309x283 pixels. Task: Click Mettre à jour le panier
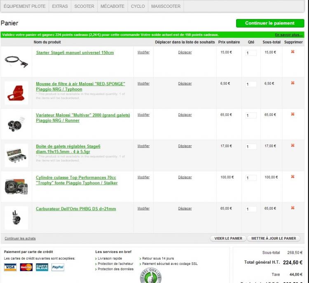pos(274,238)
